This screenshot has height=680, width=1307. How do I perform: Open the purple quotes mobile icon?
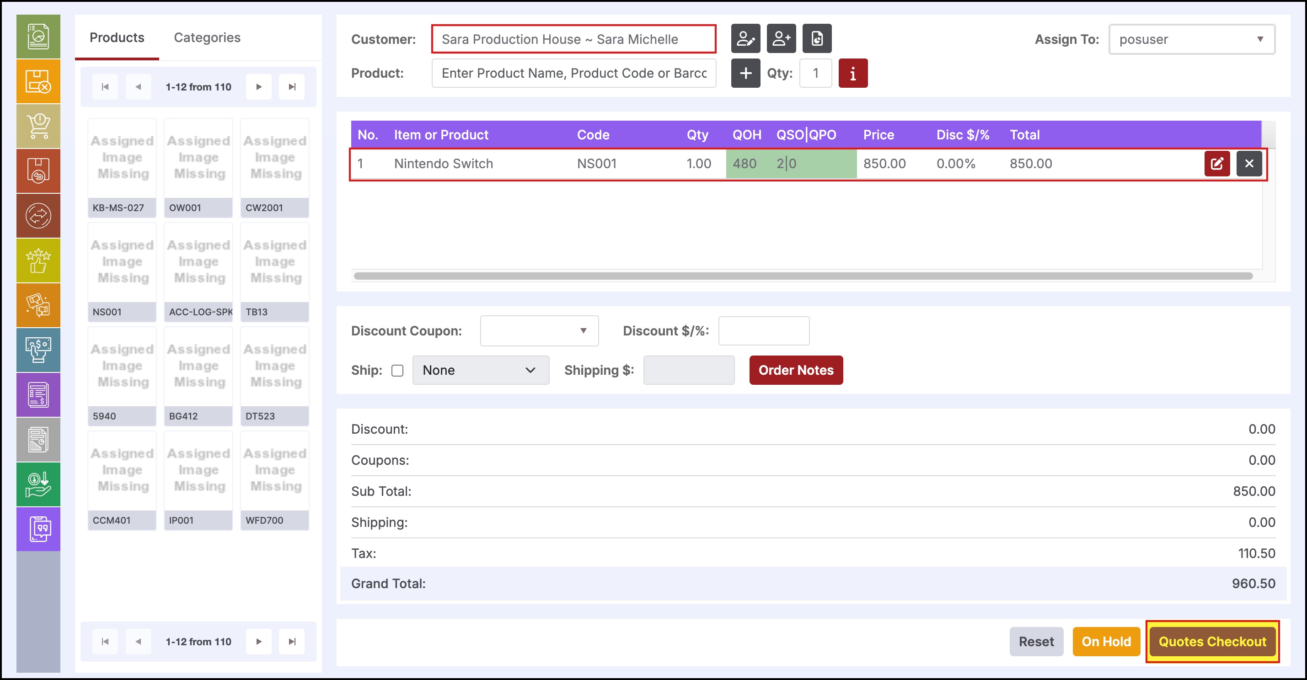click(38, 529)
